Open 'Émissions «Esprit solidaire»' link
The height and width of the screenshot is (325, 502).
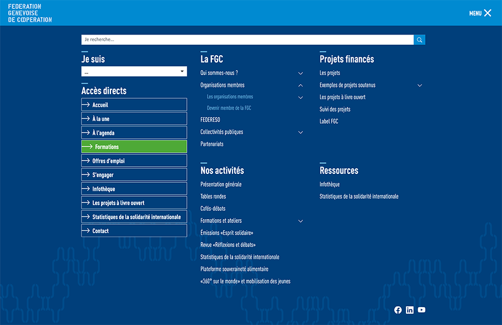coord(226,233)
